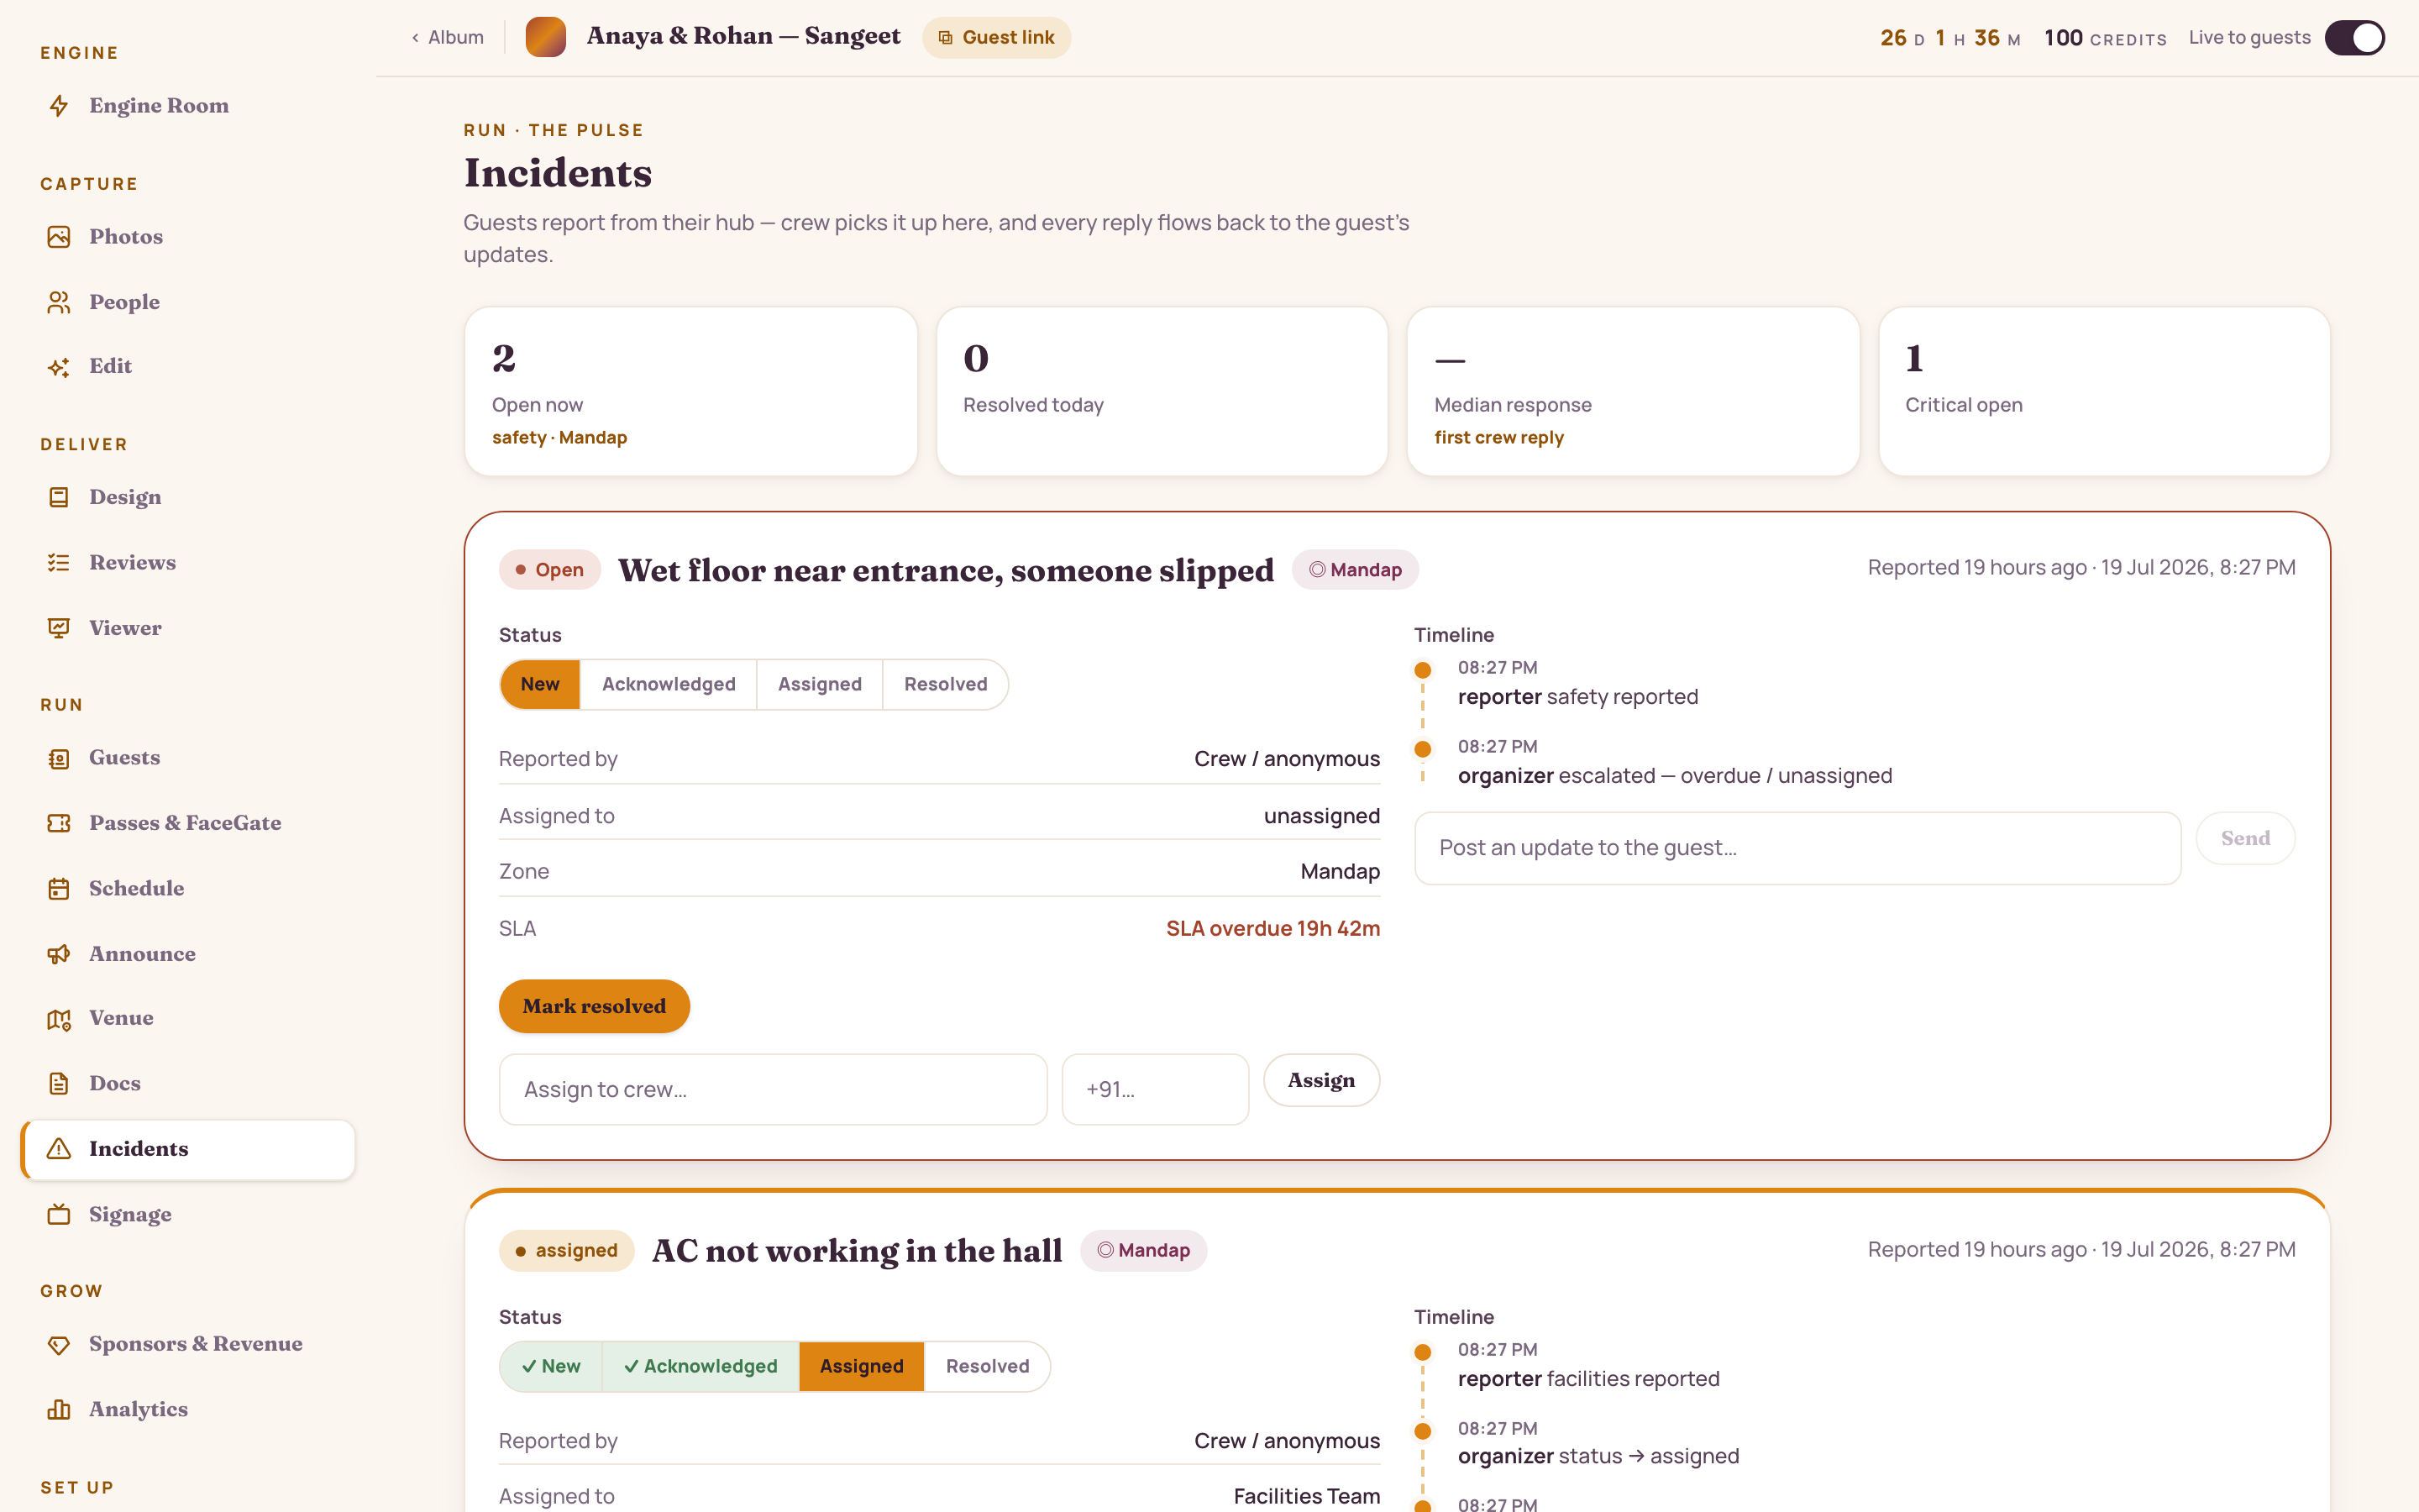Click the Mandap zone tag on Wet floor incident
The image size is (2419, 1512).
tap(1356, 570)
